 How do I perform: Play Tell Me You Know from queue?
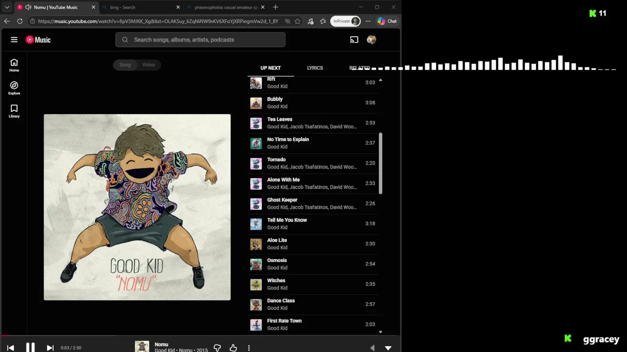coord(313,223)
